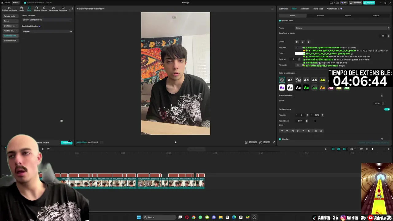The width and height of the screenshot is (393, 221).
Task: Switch to the Animación tab
Action: coord(305,9)
